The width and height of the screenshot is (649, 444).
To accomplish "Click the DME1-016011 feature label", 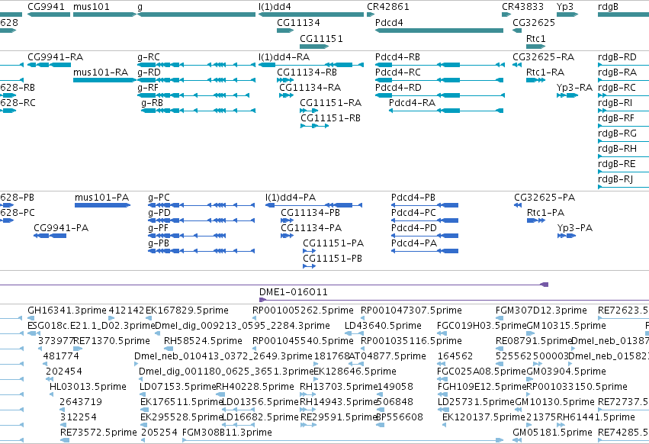I will [294, 292].
